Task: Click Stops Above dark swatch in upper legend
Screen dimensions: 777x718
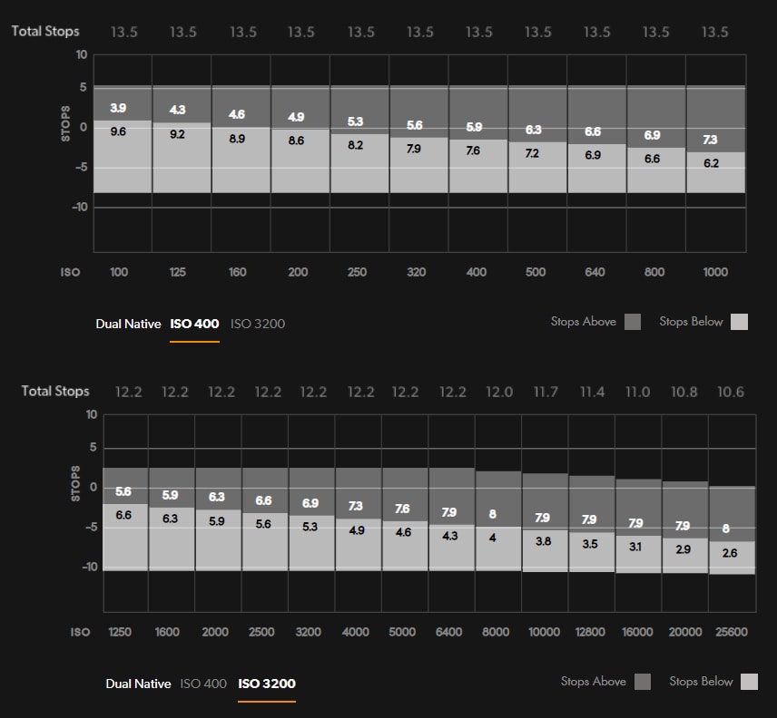Action: tap(633, 322)
